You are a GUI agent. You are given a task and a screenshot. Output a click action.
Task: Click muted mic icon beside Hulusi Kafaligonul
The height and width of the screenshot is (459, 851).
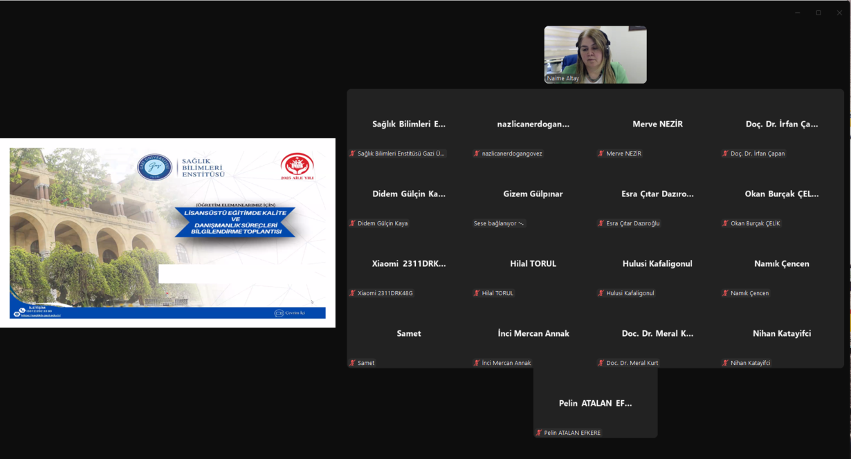(601, 293)
